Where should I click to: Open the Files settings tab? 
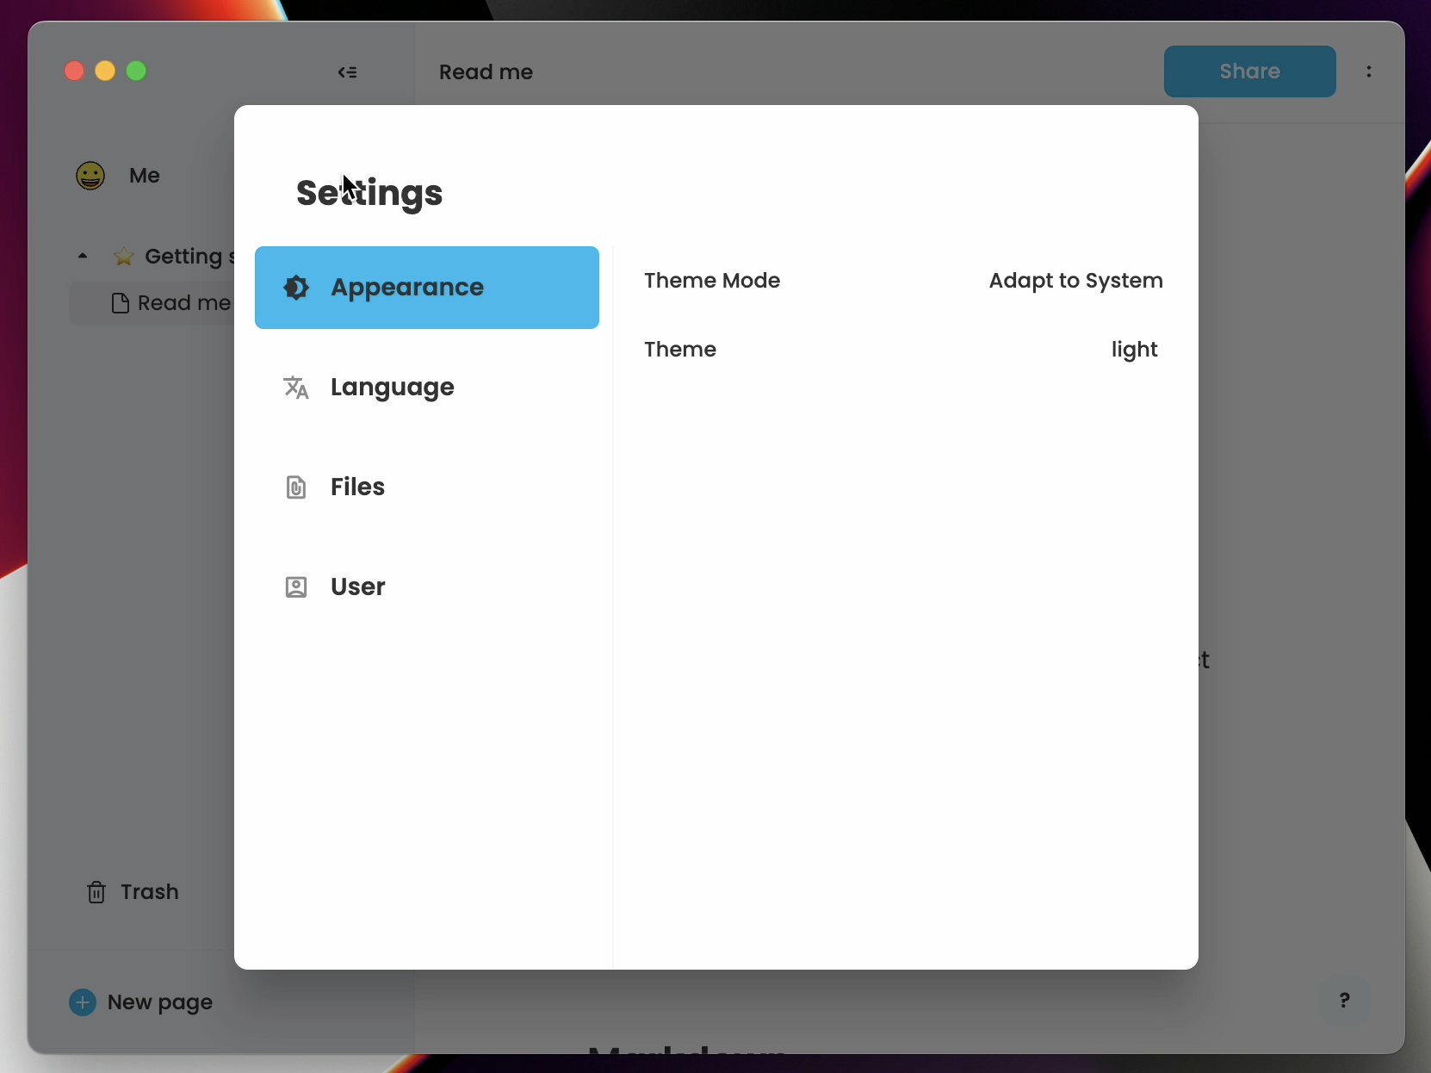pos(427,487)
